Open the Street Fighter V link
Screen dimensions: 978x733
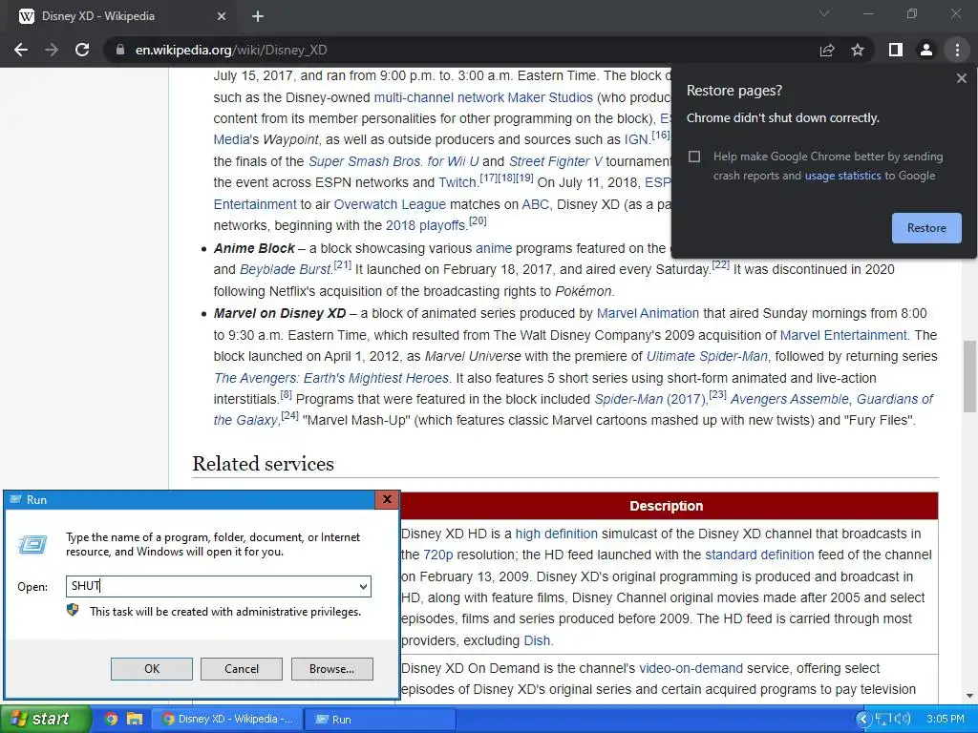pyautogui.click(x=556, y=161)
